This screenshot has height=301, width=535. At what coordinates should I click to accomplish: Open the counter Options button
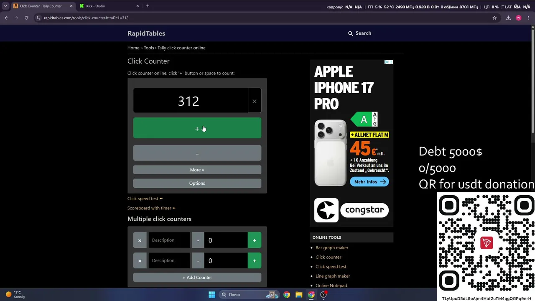197,183
